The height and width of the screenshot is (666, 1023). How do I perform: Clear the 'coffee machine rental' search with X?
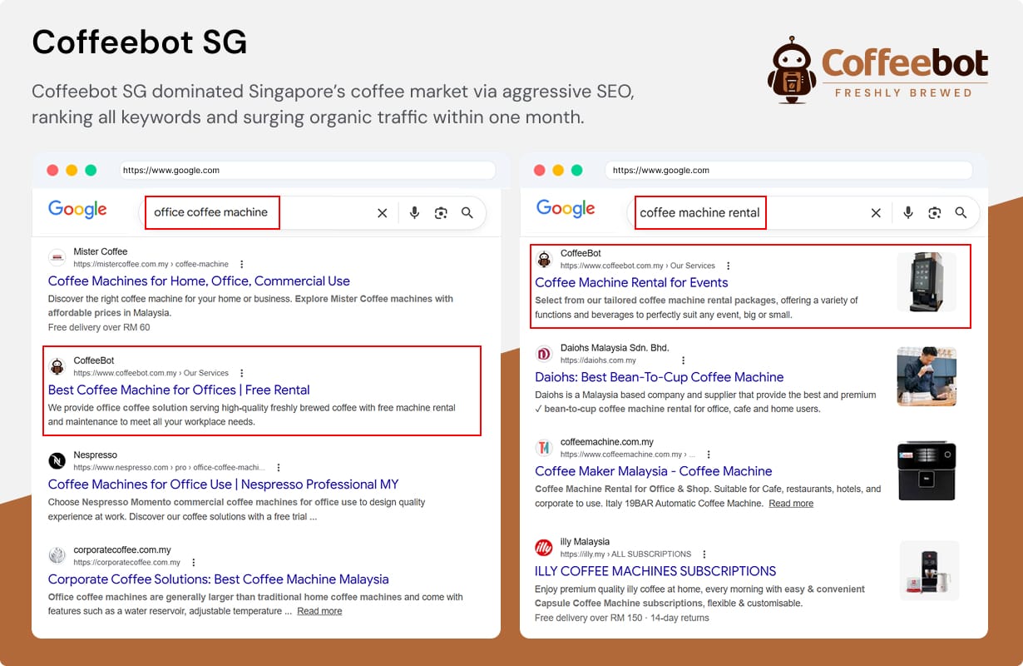876,213
